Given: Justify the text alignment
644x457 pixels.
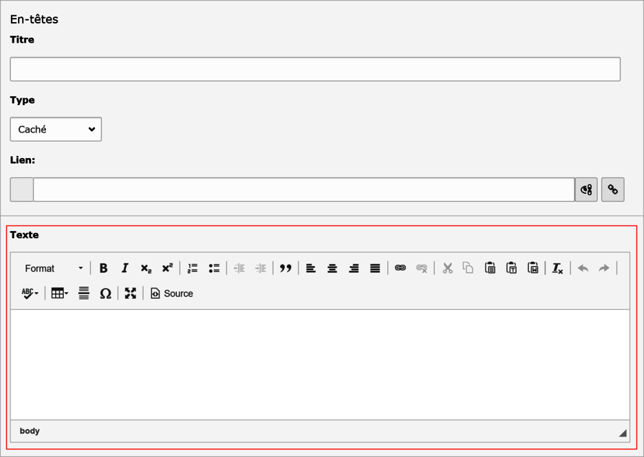Looking at the screenshot, I should pos(375,268).
